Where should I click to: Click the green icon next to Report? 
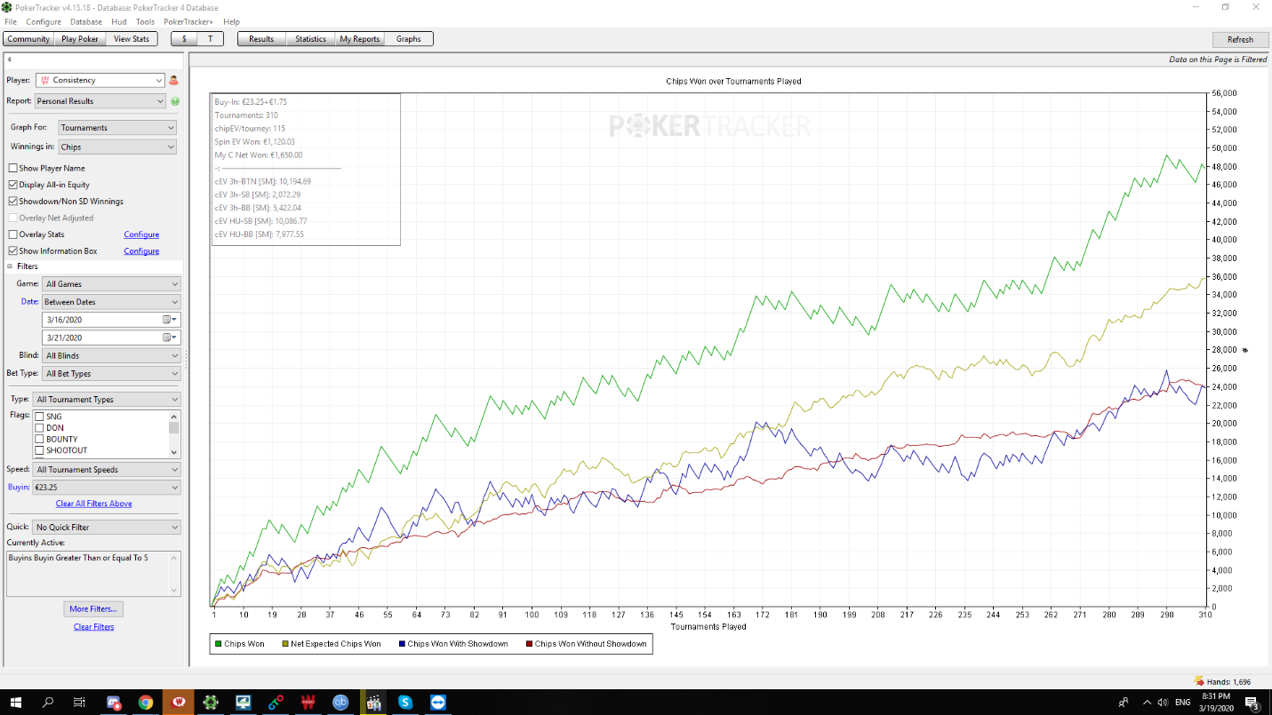(174, 101)
